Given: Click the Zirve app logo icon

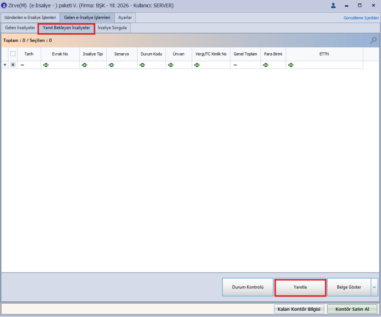Looking at the screenshot, I should pyautogui.click(x=4, y=5).
